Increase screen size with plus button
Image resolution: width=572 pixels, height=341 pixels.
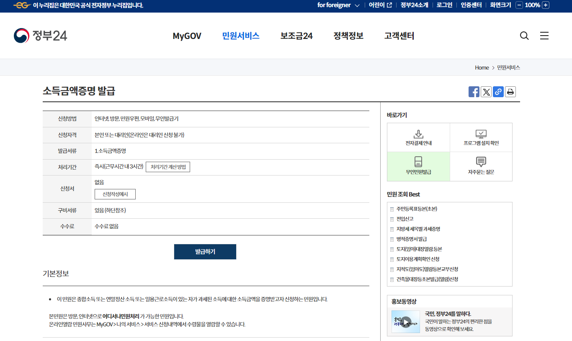546,5
